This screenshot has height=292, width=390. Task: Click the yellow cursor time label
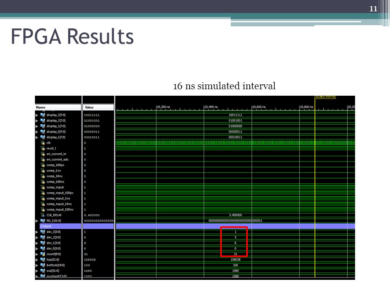click(325, 97)
